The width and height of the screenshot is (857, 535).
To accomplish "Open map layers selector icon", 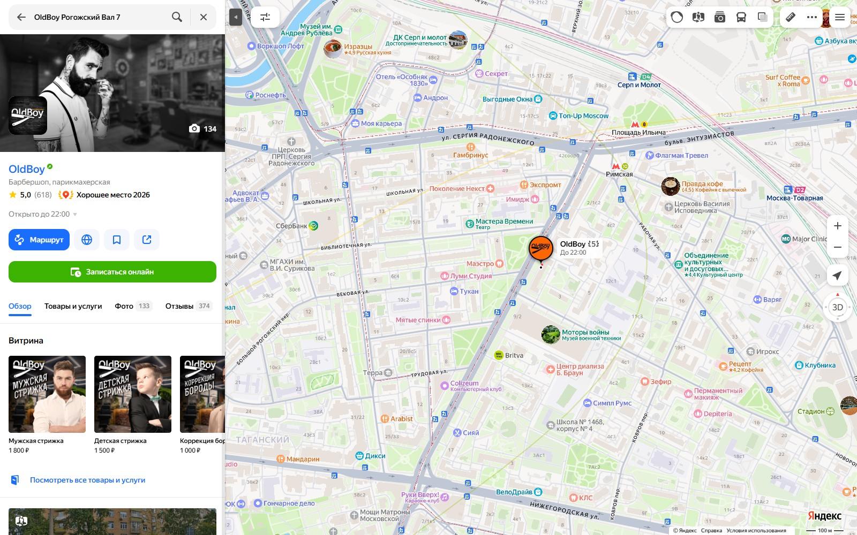I will coord(763,17).
